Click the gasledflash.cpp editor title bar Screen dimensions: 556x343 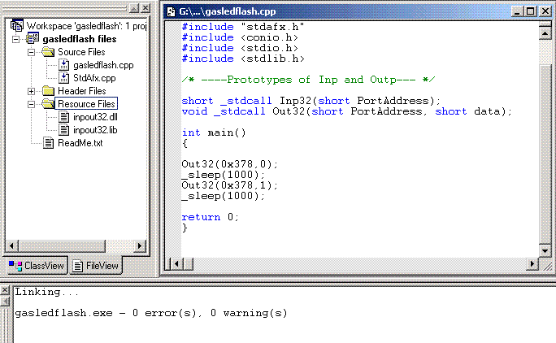point(358,11)
